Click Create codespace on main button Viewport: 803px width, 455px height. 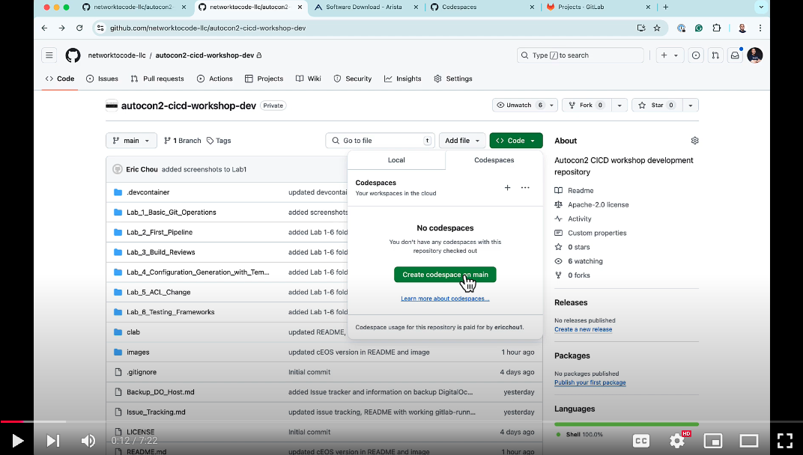[445, 275]
